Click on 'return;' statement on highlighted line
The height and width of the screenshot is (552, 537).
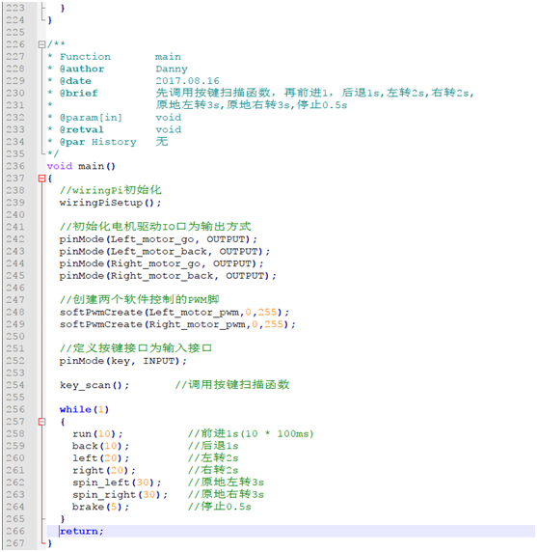81,531
